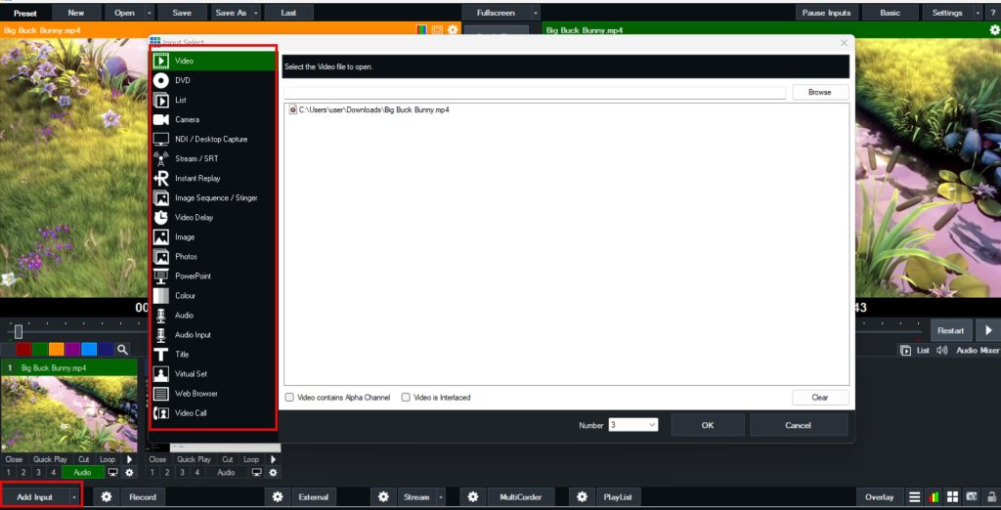Viewport: 1001px width, 510px height.
Task: Click the Clear button
Action: point(820,397)
